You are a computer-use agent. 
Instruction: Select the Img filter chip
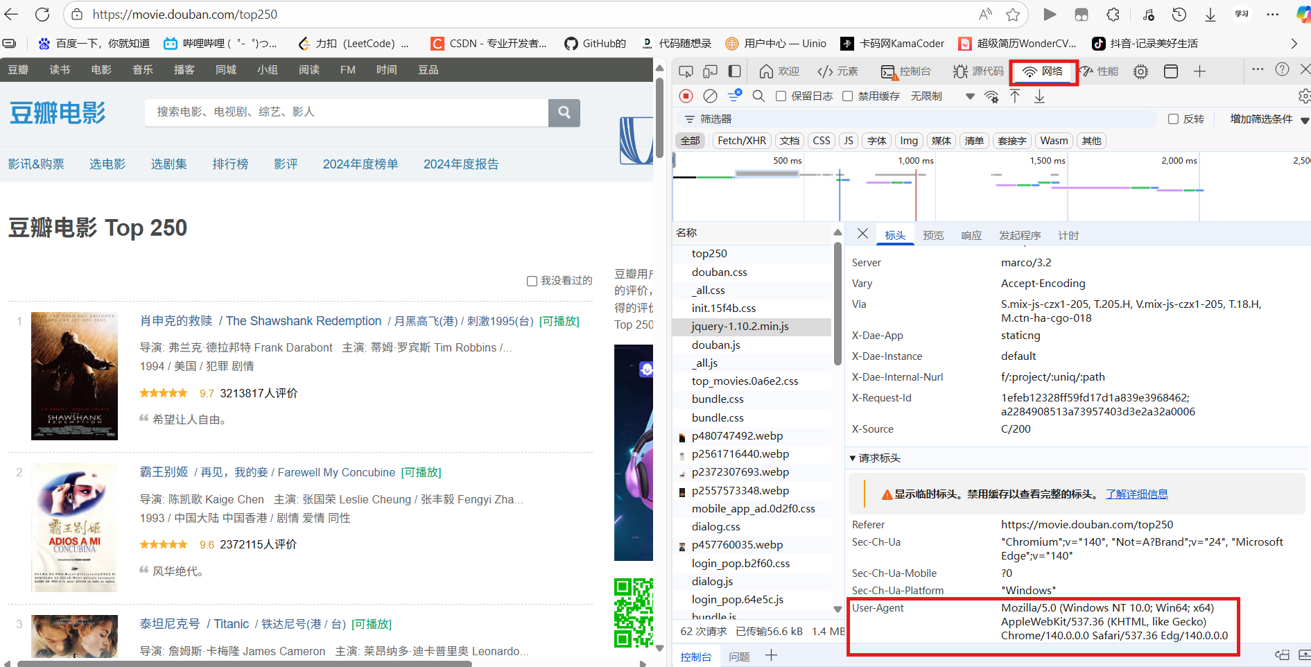pos(909,141)
